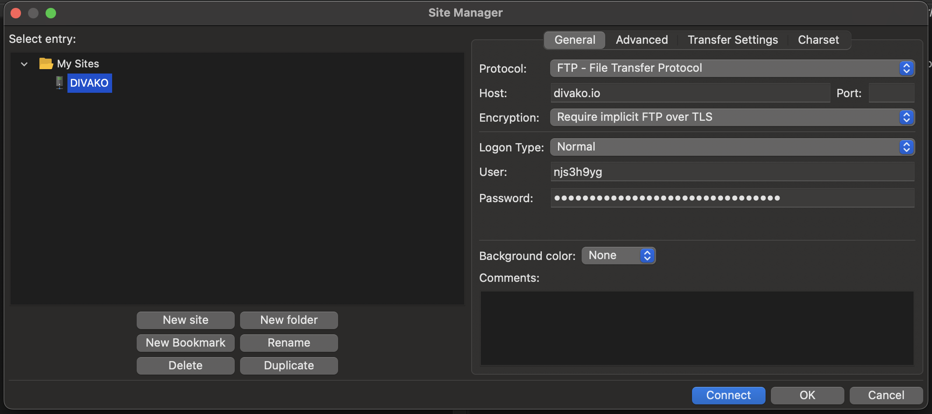Image resolution: width=932 pixels, height=414 pixels.
Task: Open the Charset tab
Action: click(x=818, y=40)
